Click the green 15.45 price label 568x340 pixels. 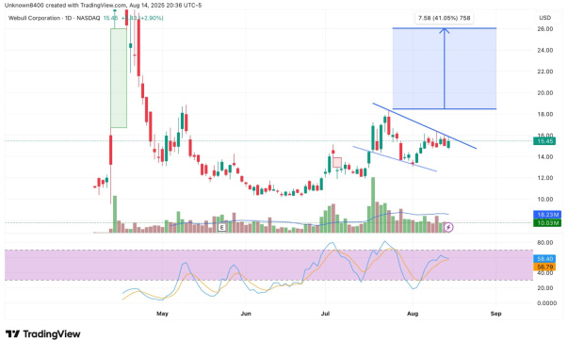[x=547, y=141]
